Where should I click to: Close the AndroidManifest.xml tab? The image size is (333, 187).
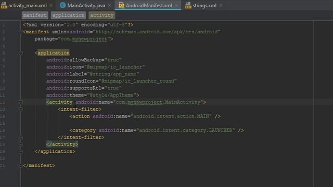tap(176, 6)
